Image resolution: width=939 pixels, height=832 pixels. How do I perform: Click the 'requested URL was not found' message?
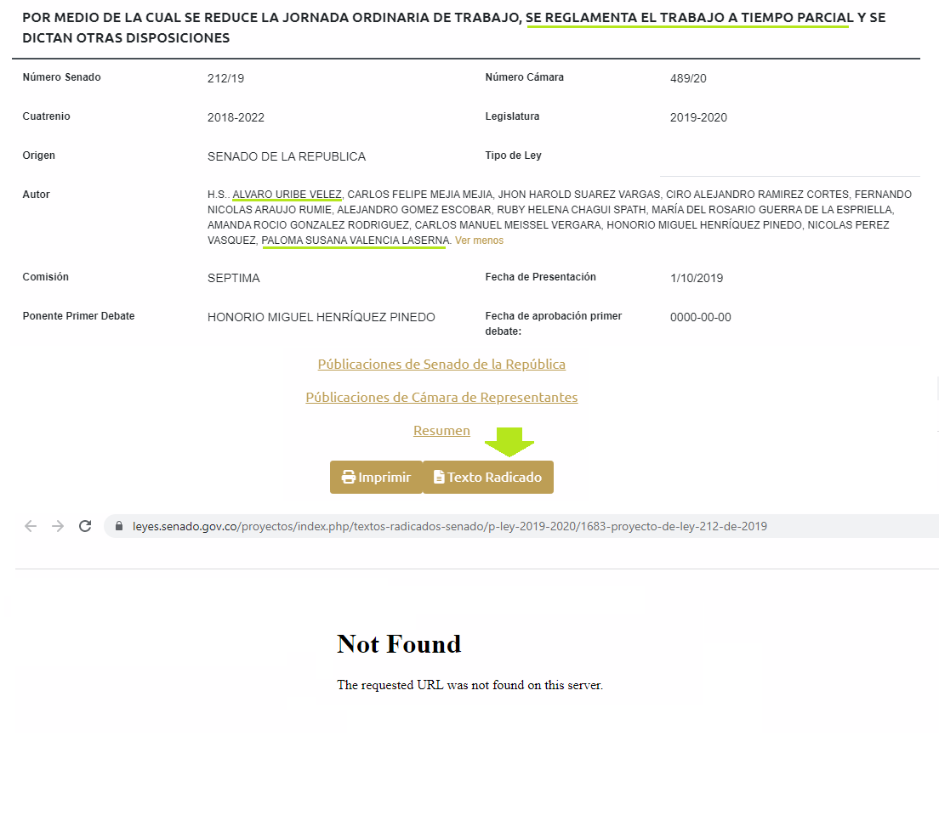(469, 685)
